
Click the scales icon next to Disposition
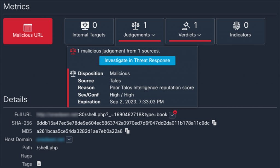tap(73, 74)
